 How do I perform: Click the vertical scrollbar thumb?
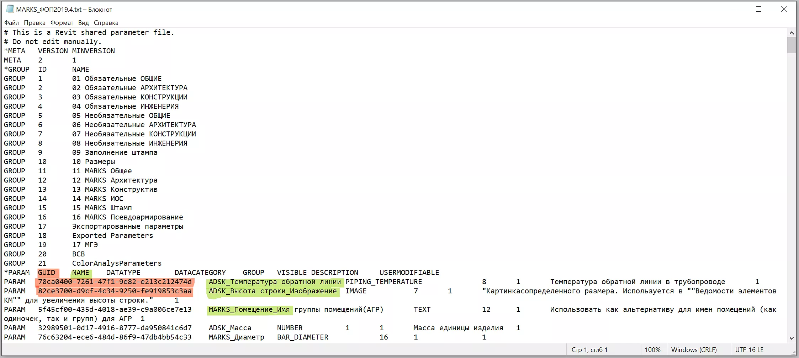click(792, 45)
